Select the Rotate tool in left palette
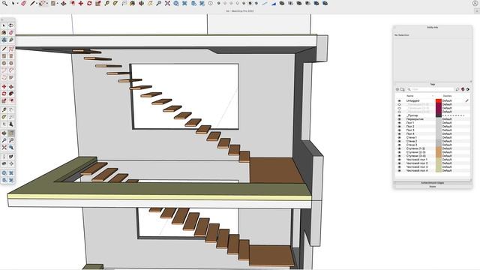Viewport: 480px width, 270px height. [x=4, y=94]
